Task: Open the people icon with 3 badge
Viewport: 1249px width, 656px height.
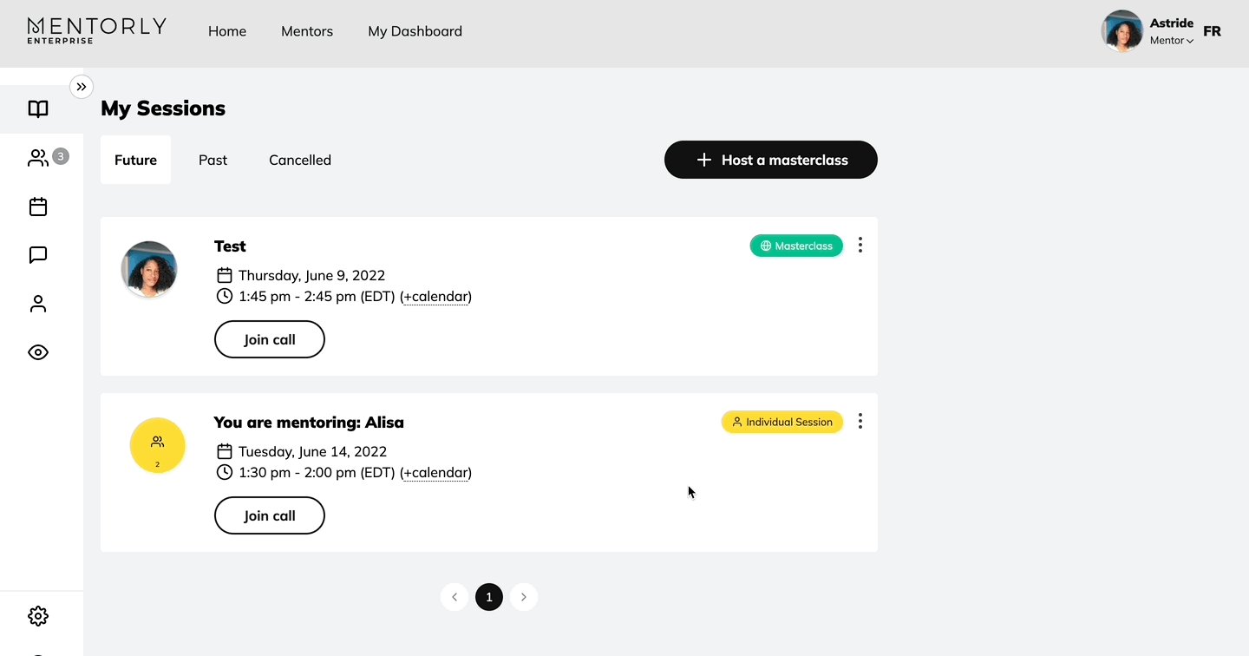Action: point(38,158)
